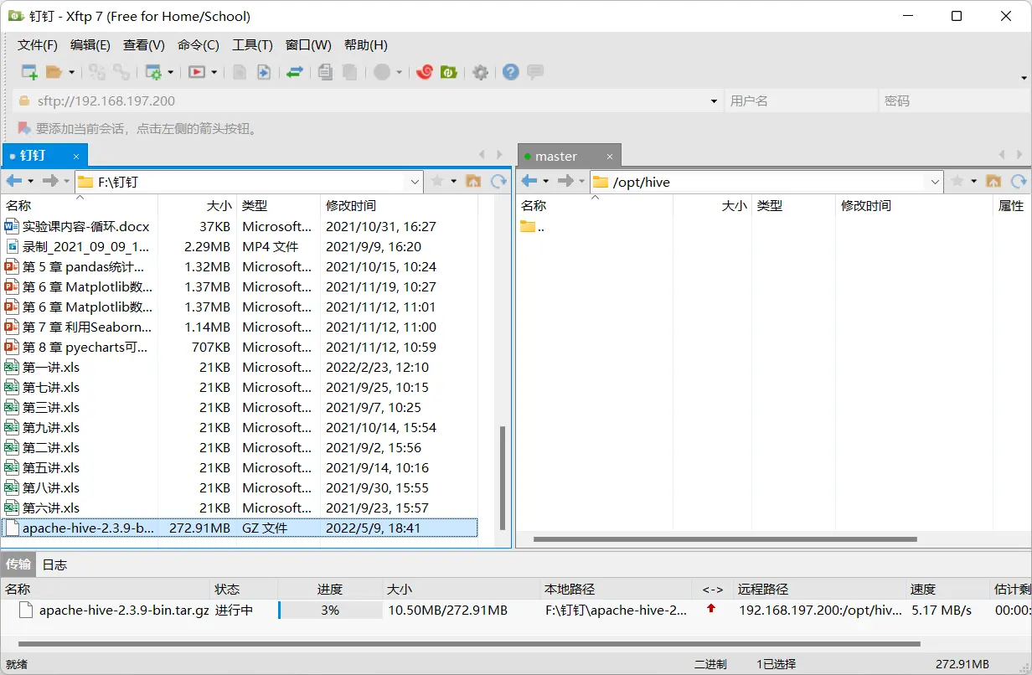The height and width of the screenshot is (675, 1032).
Task: Select file 第九讲.xls
Action: pyautogui.click(x=51, y=427)
